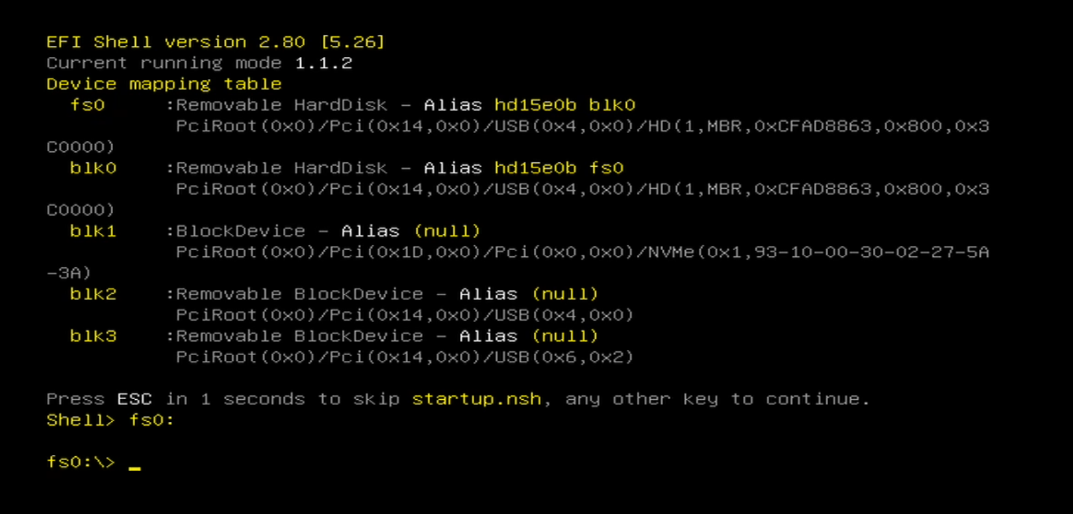Click the (null) alias of blk1
Viewport: 1073px width, 514px height.
[x=447, y=231]
